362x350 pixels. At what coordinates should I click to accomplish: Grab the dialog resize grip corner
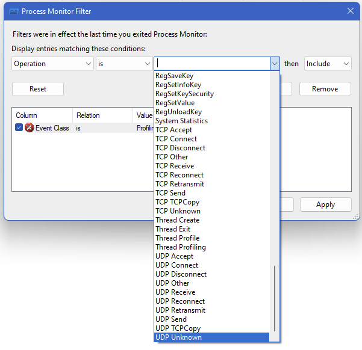[355, 216]
